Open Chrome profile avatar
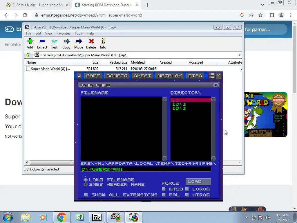Viewport: 297px width, 223px height. 281,15
